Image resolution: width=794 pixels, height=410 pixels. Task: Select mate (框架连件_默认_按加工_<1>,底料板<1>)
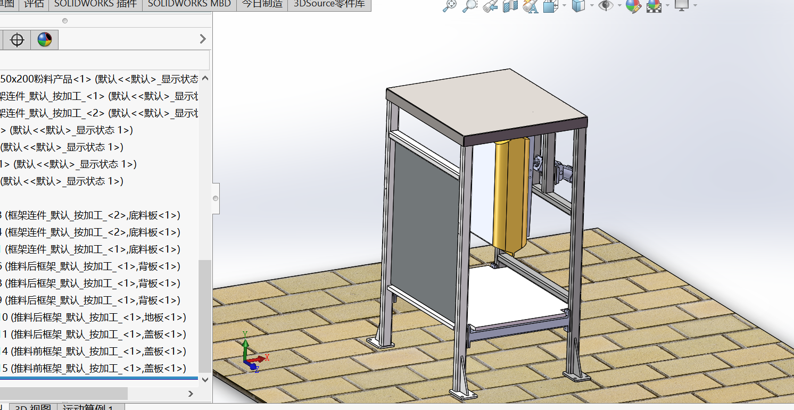[90, 249]
